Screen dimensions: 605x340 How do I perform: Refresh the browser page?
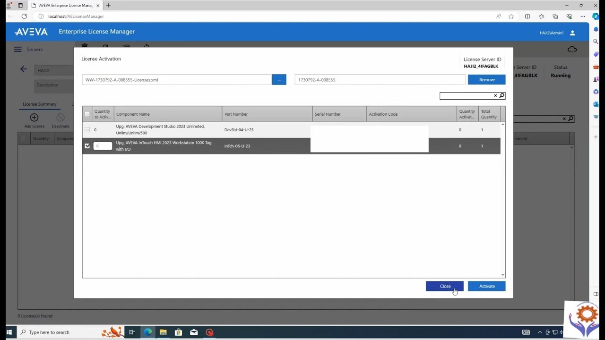(24, 16)
